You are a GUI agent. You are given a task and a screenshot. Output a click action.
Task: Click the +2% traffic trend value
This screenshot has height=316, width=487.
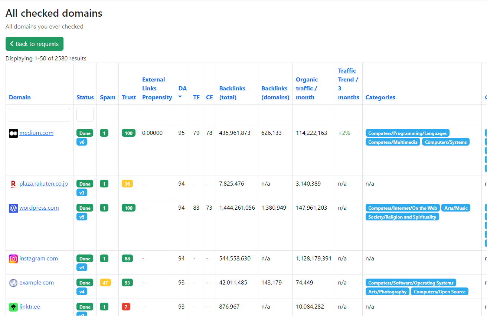344,133
